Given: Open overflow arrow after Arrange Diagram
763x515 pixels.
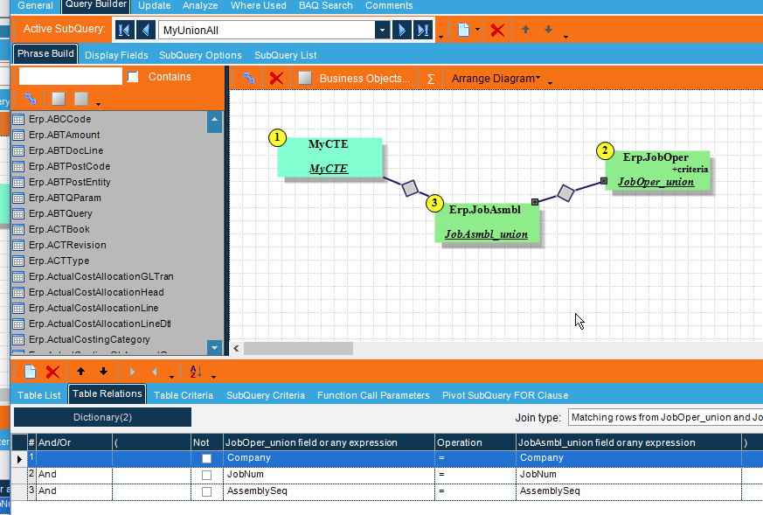Looking at the screenshot, I should (x=551, y=83).
